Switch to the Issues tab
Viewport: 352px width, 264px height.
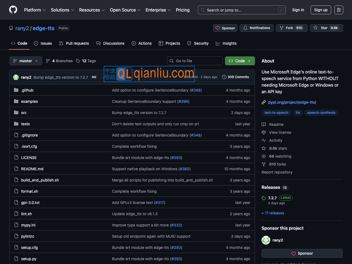pyautogui.click(x=43, y=43)
